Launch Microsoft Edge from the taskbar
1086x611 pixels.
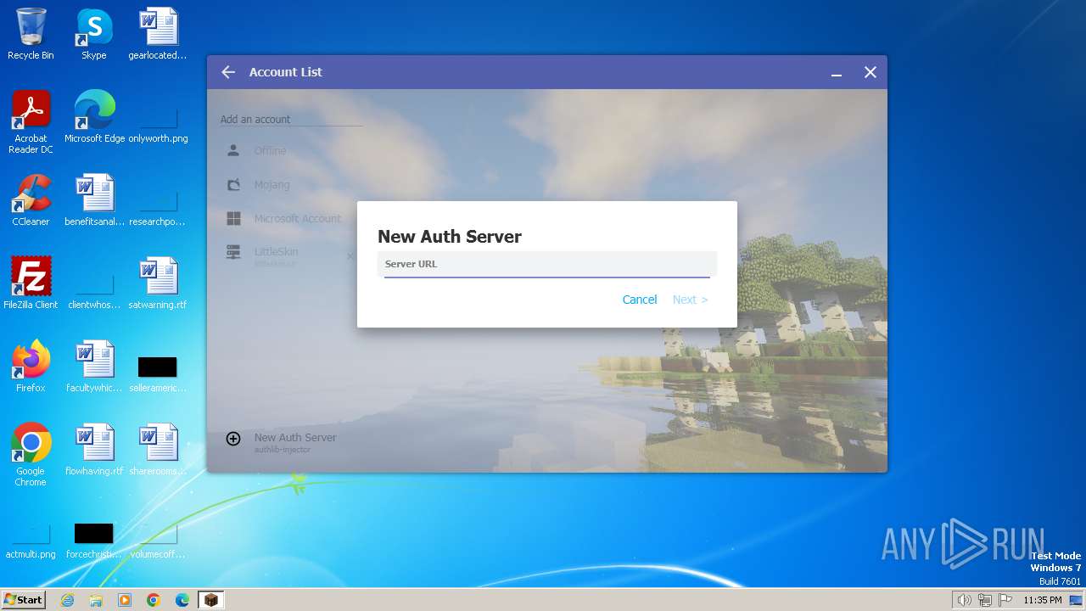[x=182, y=600]
